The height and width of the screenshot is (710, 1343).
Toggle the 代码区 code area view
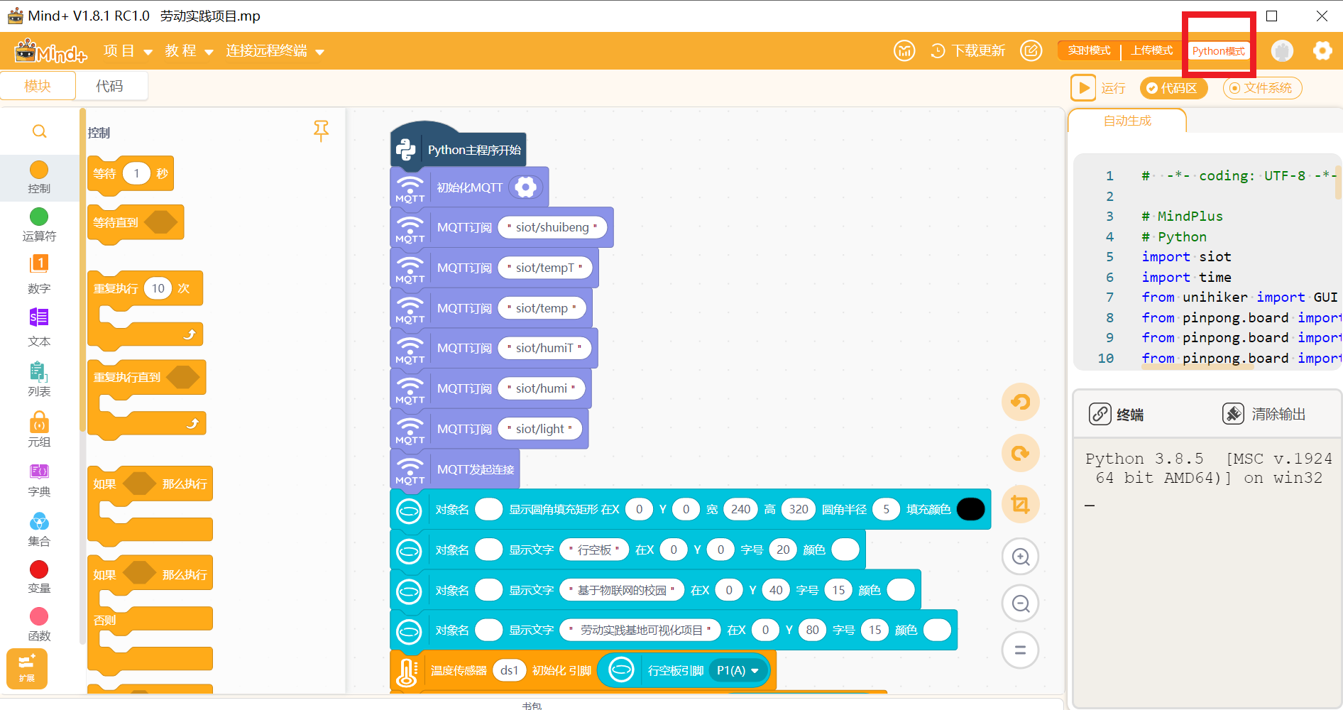(x=1173, y=88)
